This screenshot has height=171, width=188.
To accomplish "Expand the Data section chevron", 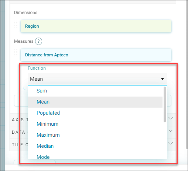I will (x=171, y=131).
